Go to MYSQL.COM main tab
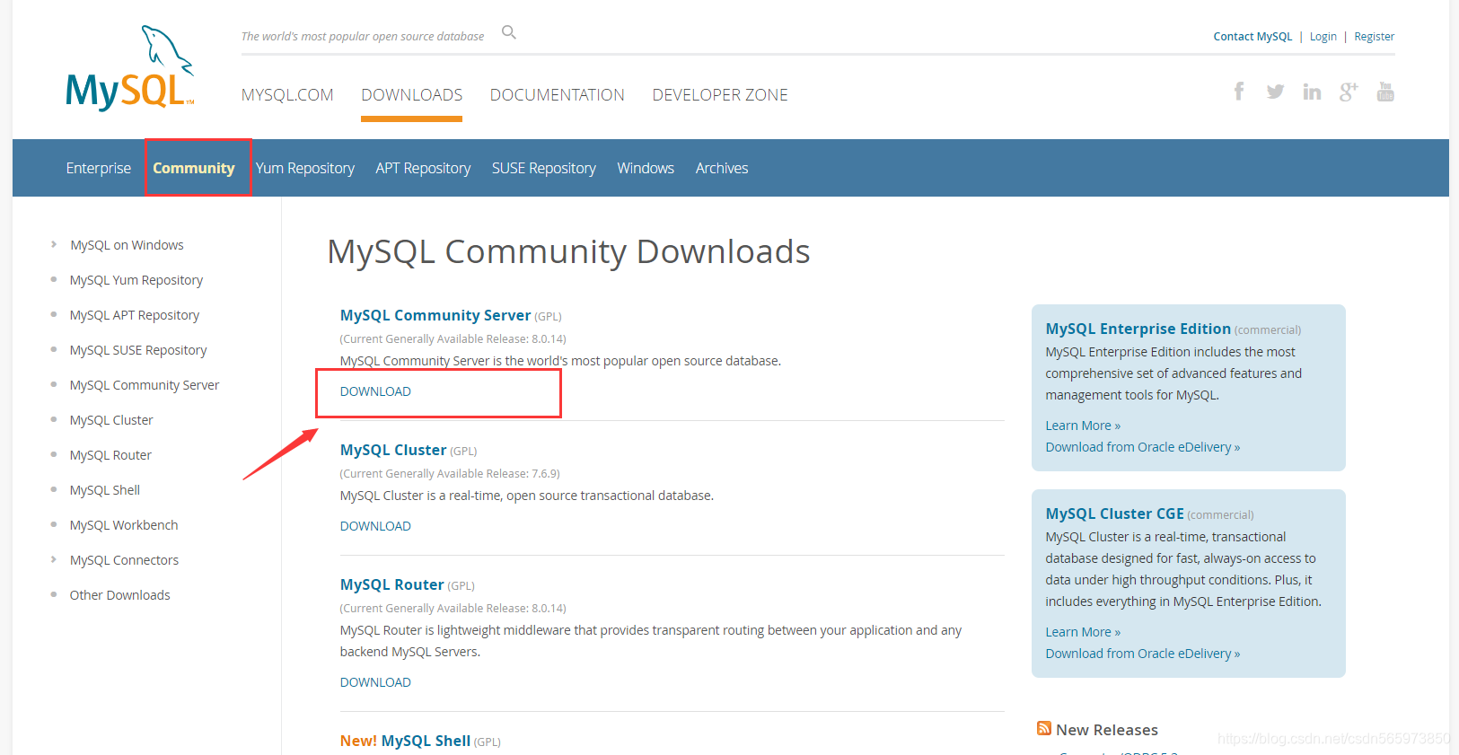The width and height of the screenshot is (1459, 755). point(287,95)
